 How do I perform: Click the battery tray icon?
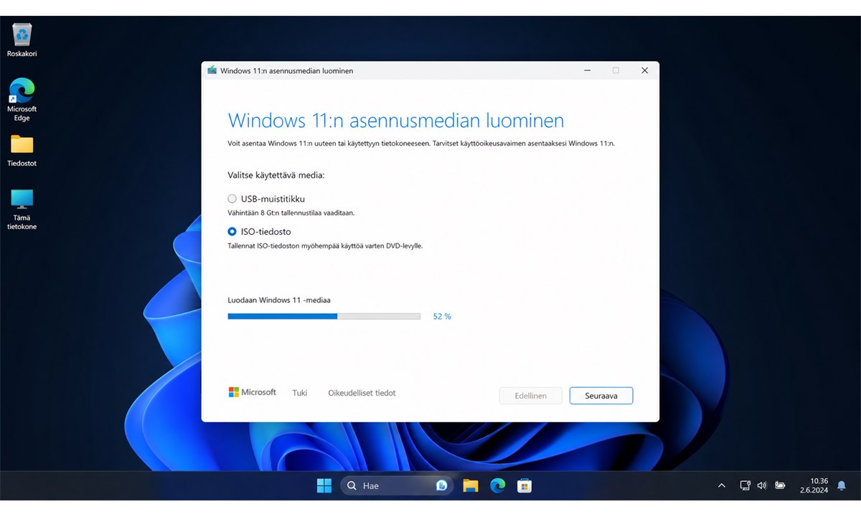780,485
